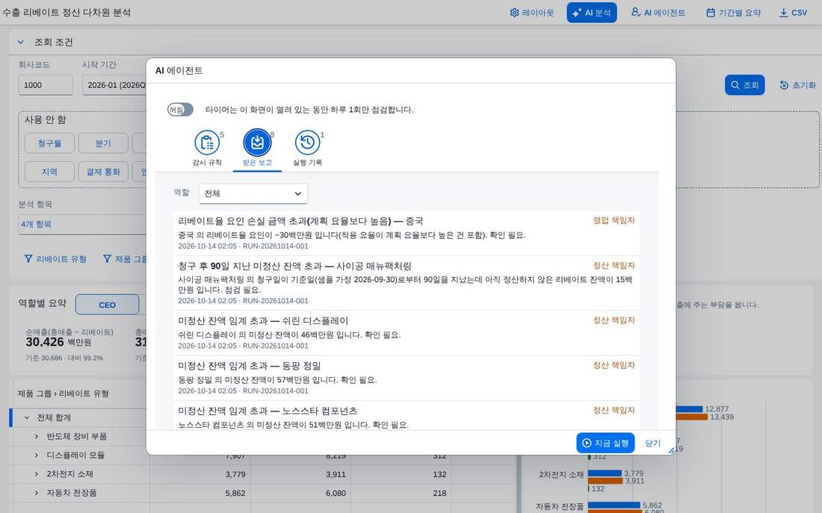Click the AI 분석 sparkle button
This screenshot has height=513, width=822.
[x=591, y=13]
